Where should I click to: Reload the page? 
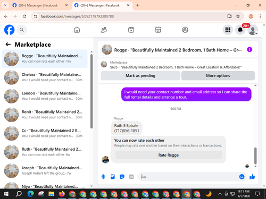(x=24, y=16)
